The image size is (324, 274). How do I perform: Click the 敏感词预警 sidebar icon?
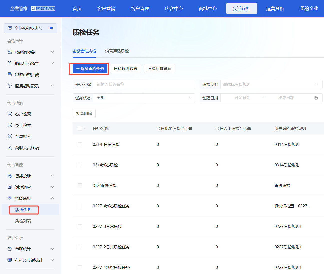pos(10,52)
